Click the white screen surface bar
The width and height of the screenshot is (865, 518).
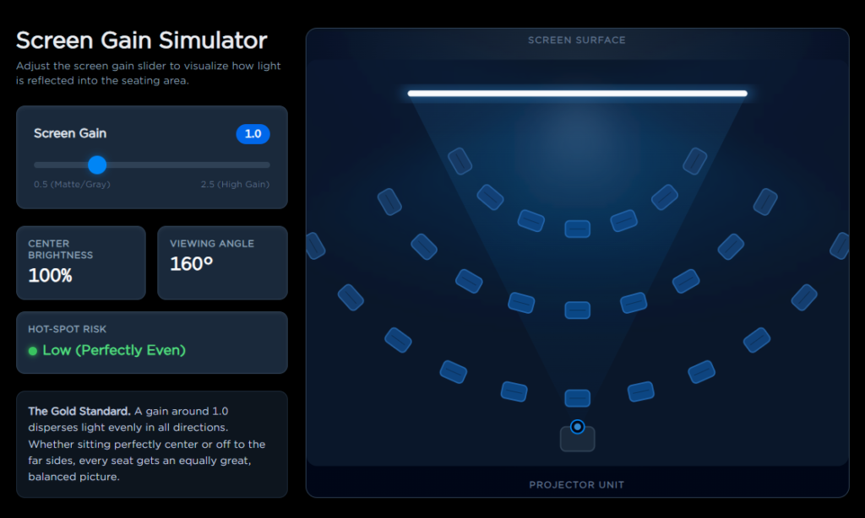coord(577,94)
